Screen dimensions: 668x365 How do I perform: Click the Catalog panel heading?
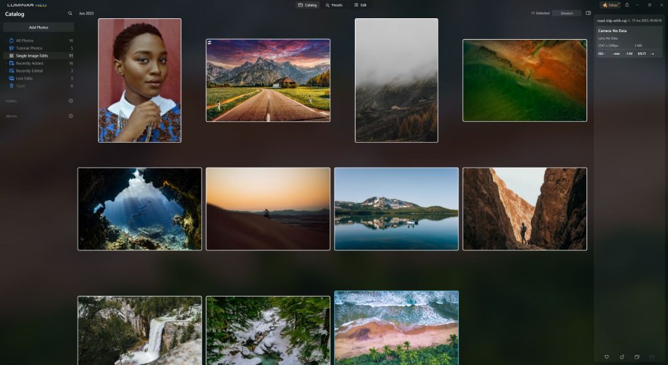pos(14,14)
